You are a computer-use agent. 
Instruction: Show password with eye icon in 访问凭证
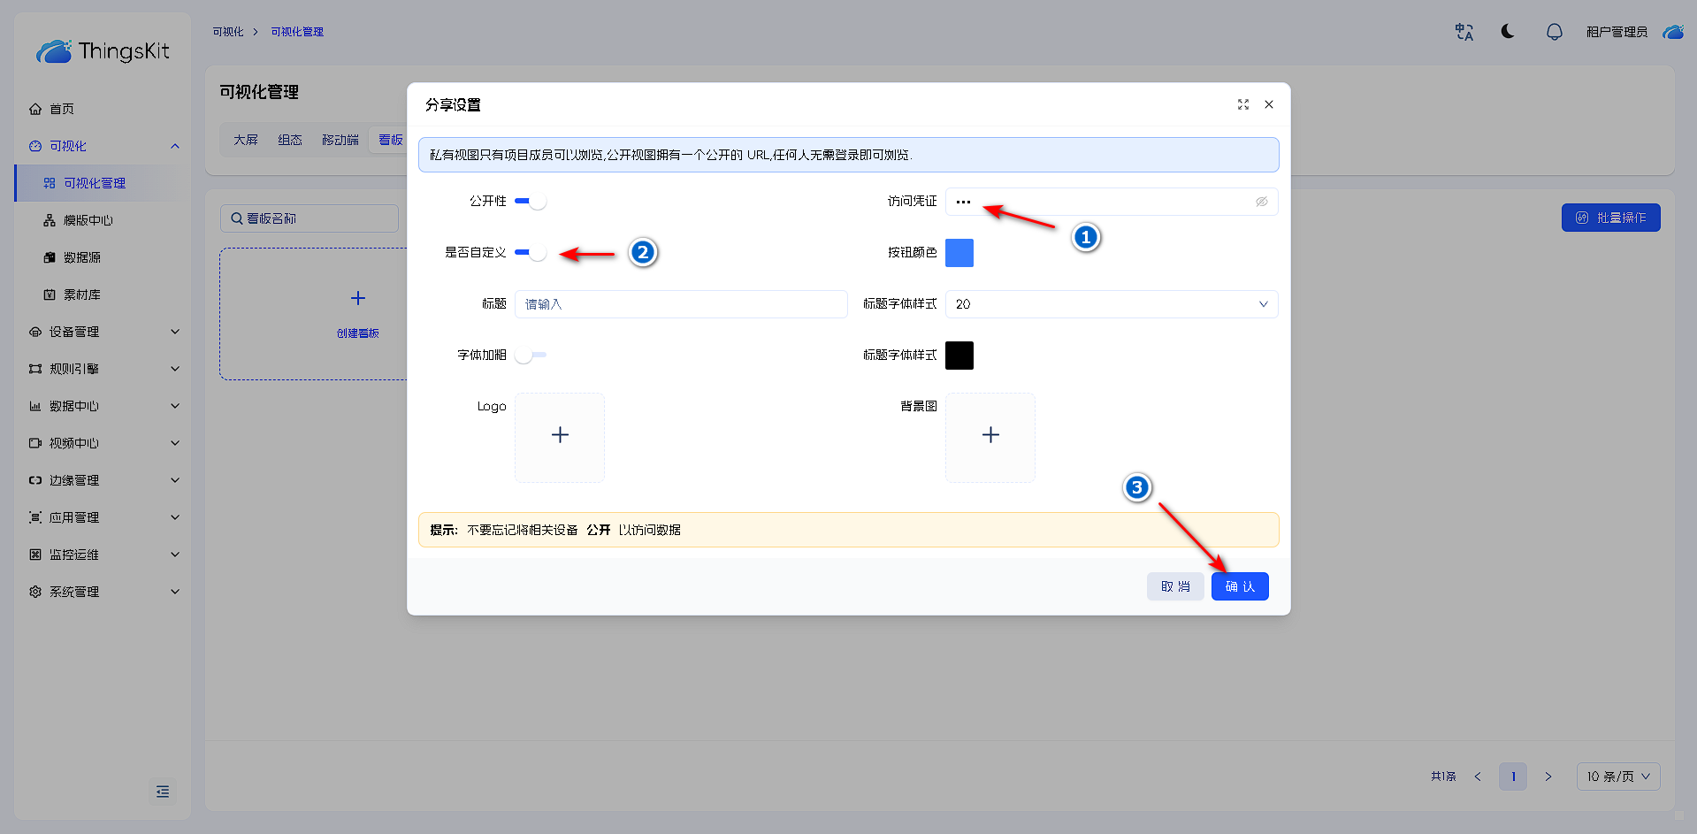pos(1261,202)
